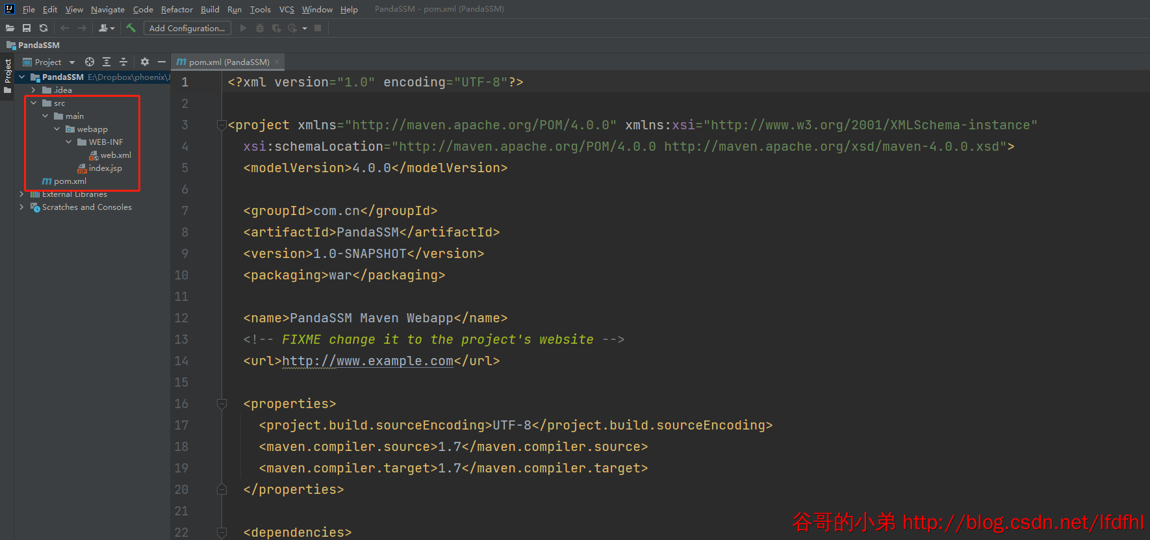Click the Synchronize refresh icon
The height and width of the screenshot is (540, 1150).
[44, 28]
